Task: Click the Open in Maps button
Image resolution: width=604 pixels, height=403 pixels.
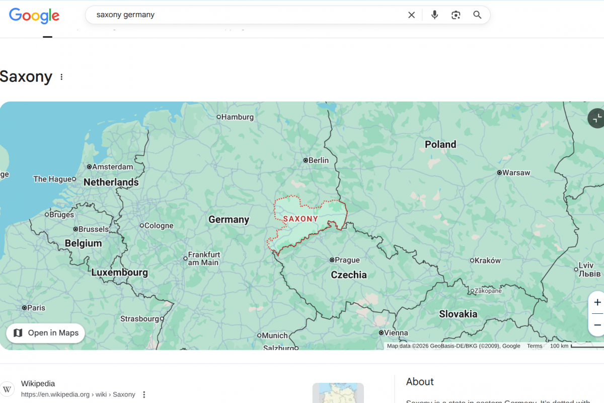Action: click(x=46, y=333)
